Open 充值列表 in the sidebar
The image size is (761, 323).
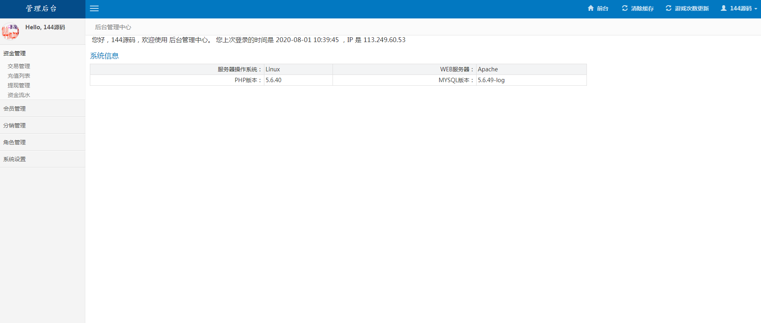click(x=19, y=76)
